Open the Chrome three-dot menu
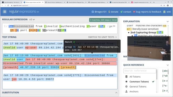The height and width of the screenshot is (97, 173). point(171,5)
